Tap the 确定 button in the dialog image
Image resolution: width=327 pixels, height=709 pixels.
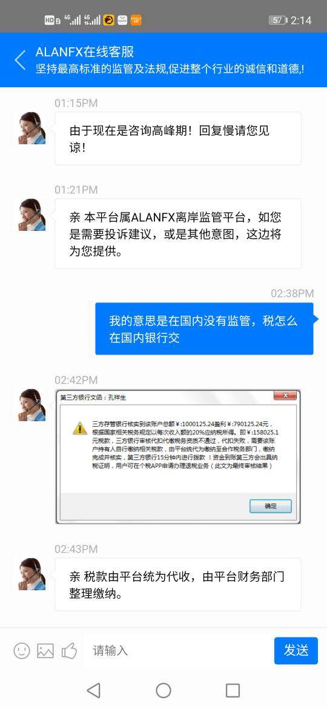tap(271, 506)
